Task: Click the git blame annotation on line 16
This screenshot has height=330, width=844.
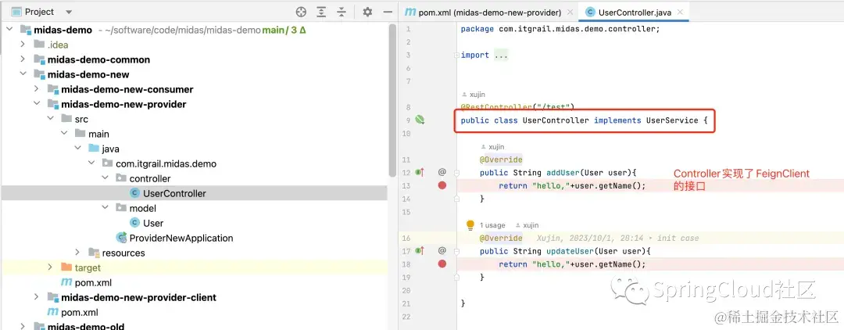Action: coord(617,238)
